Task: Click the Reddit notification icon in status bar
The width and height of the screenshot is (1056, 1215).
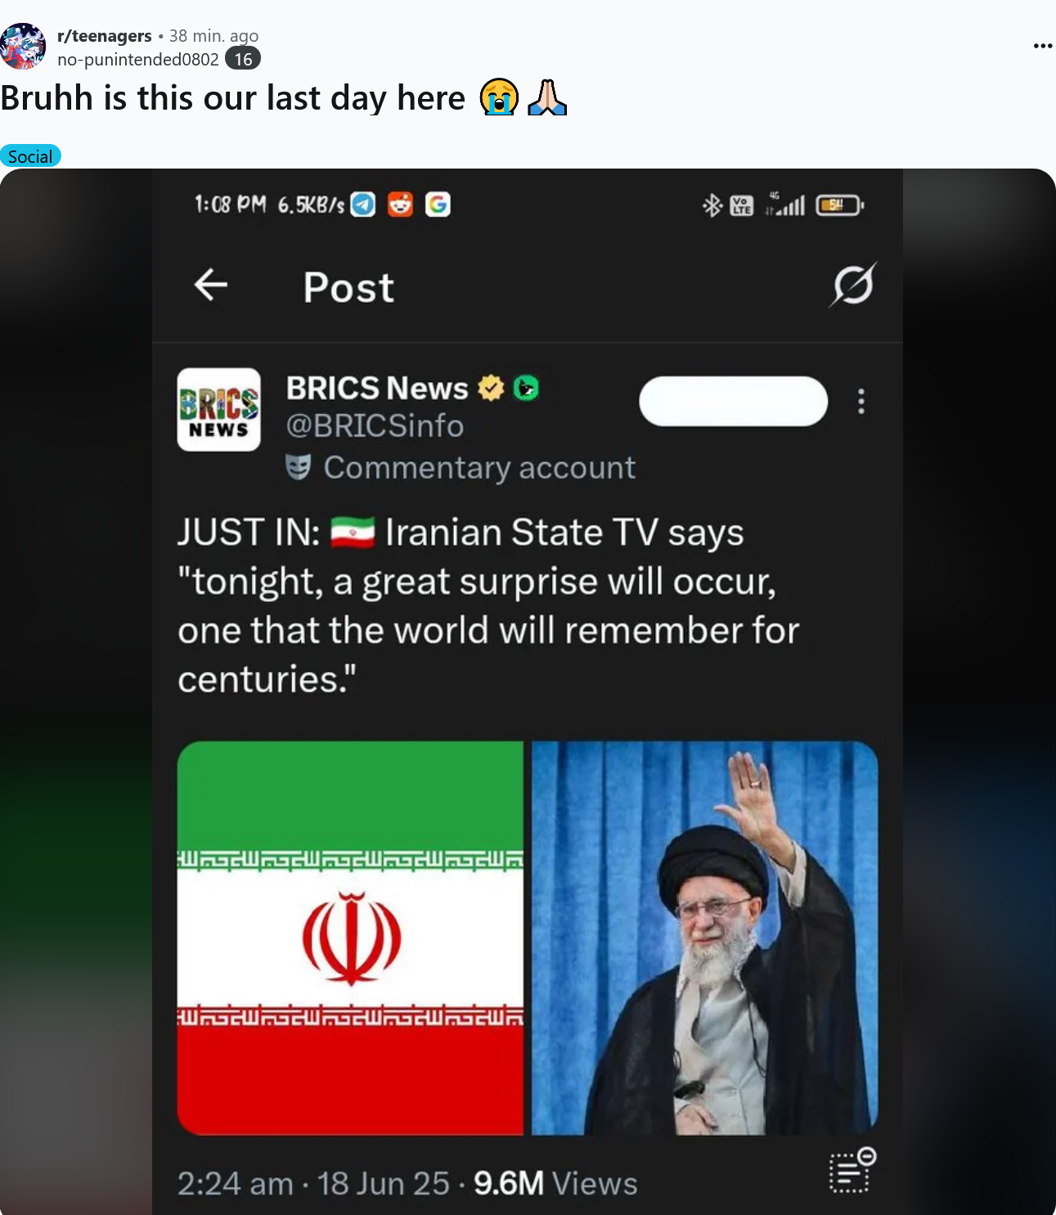Action: 400,205
